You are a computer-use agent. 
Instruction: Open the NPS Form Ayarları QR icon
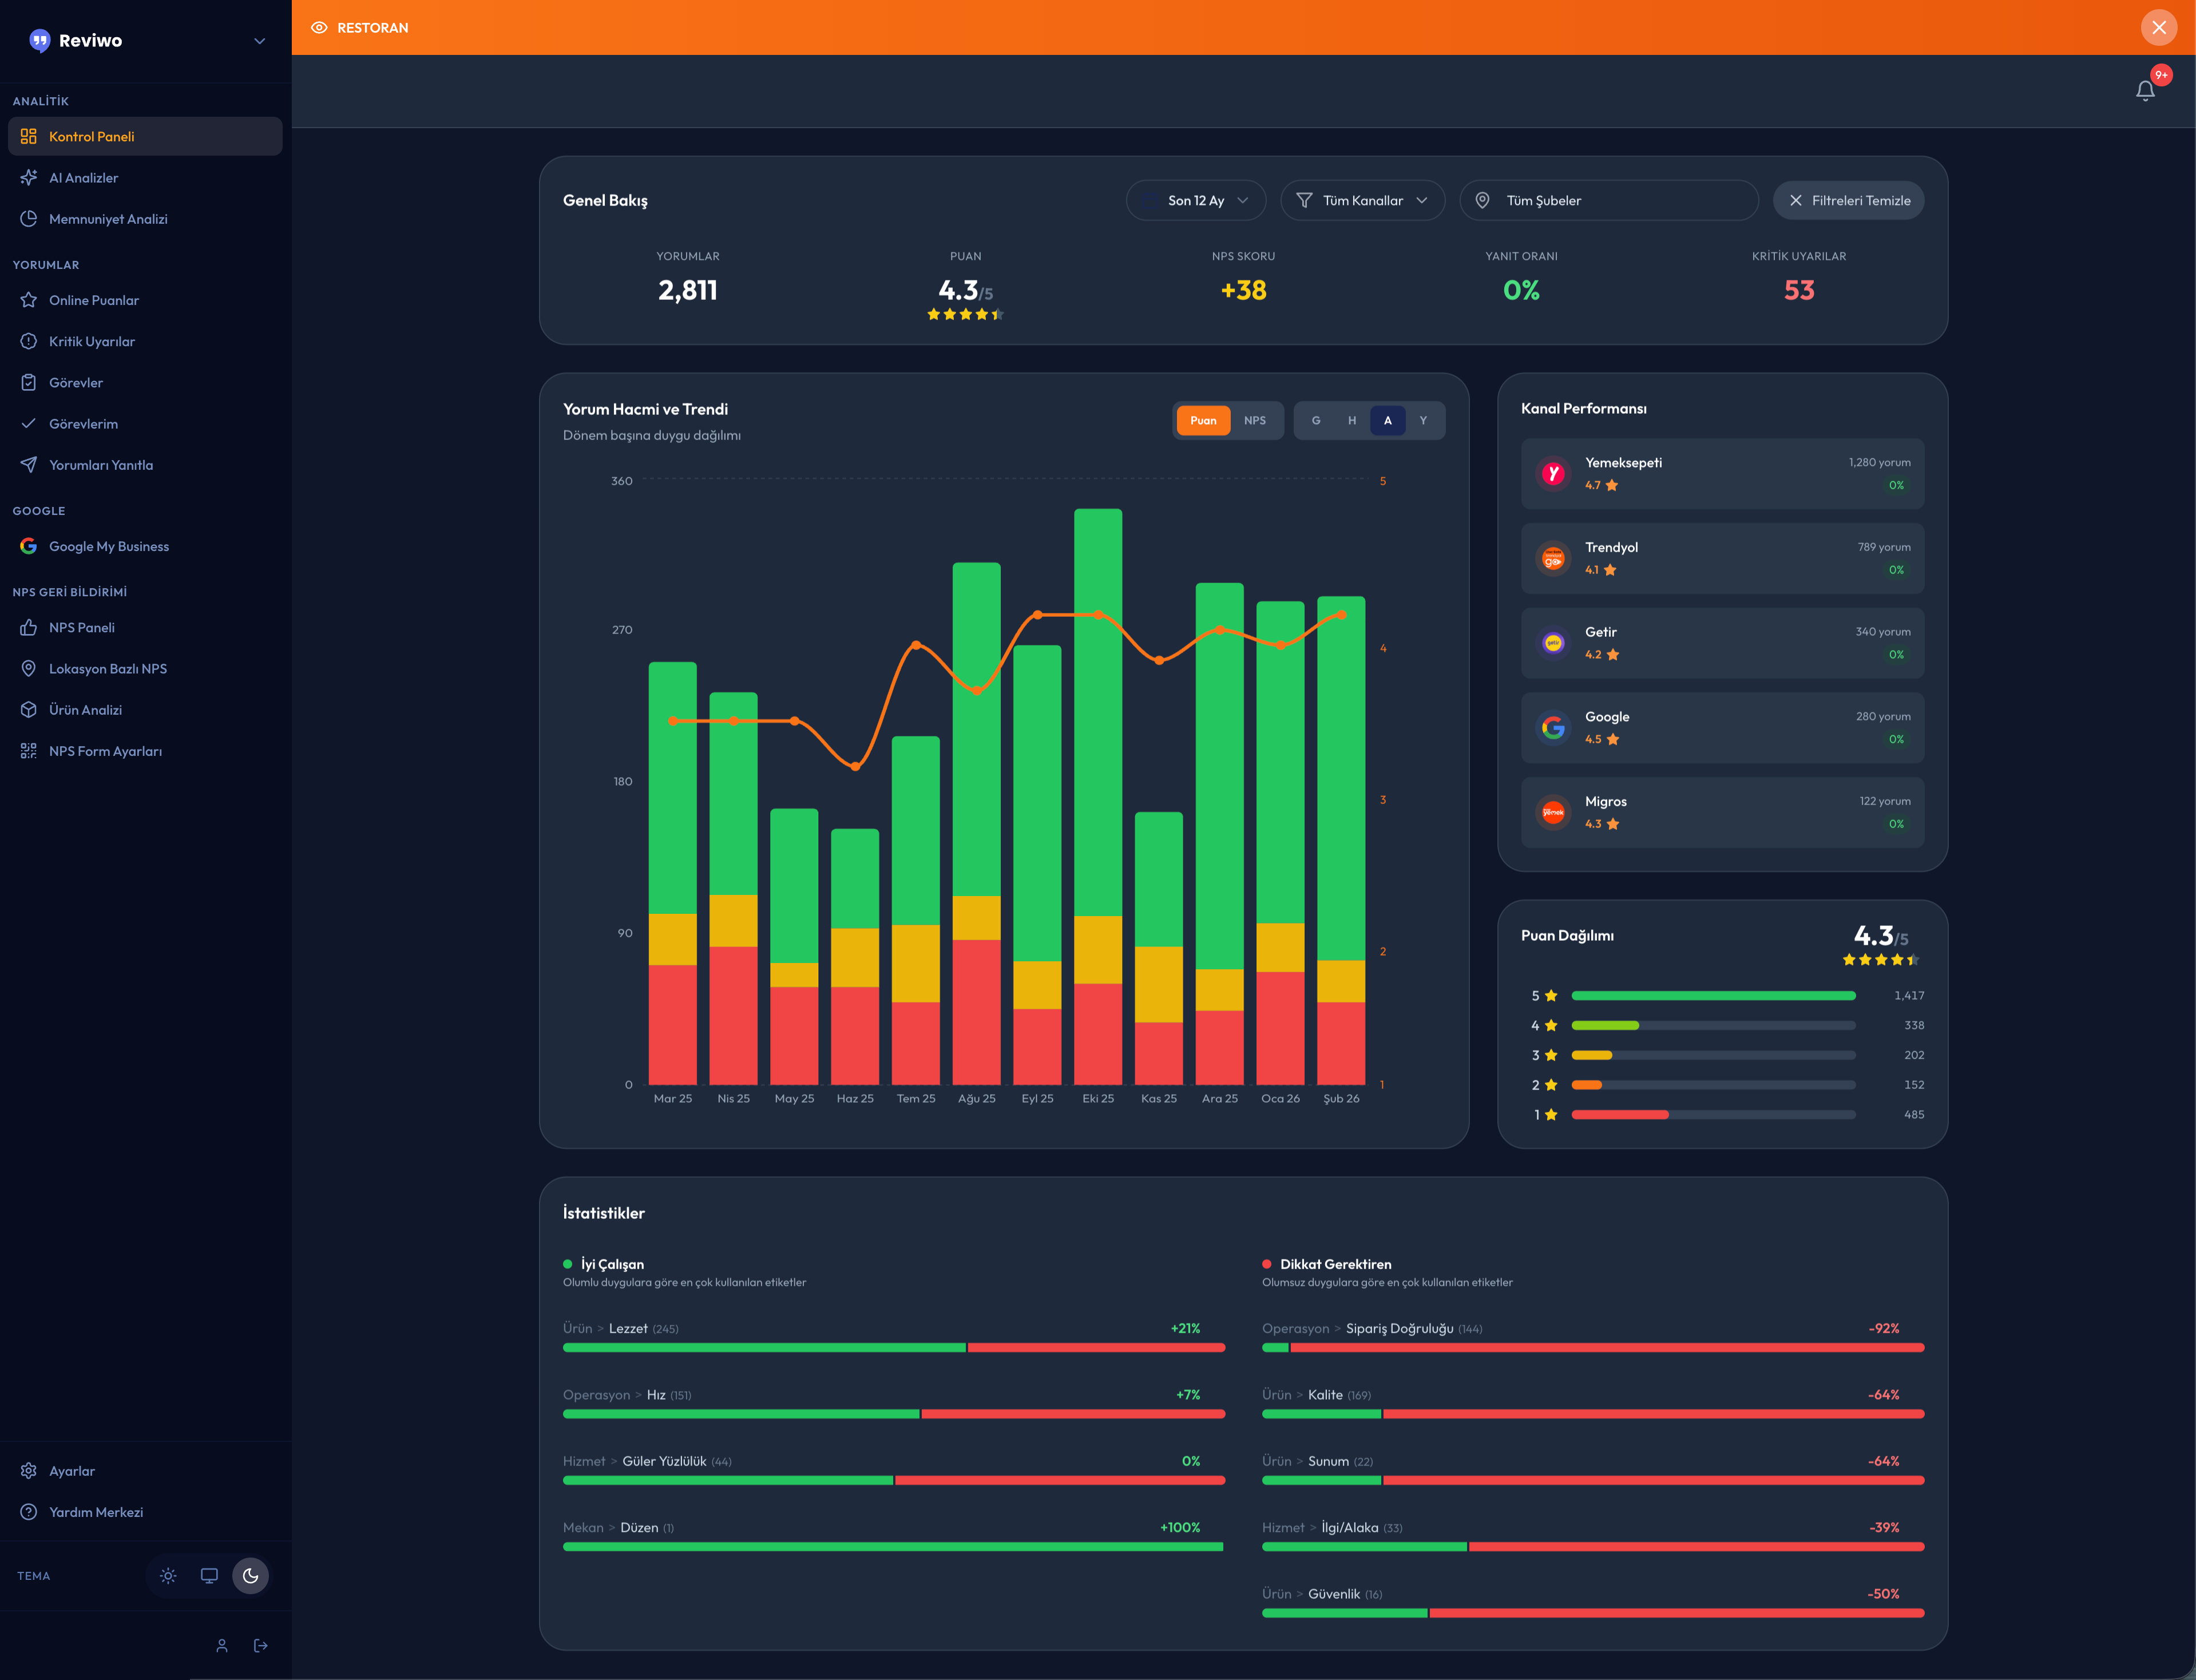click(x=28, y=751)
